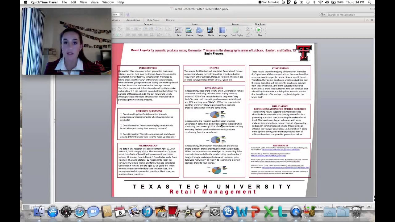
Task: Open the Help menu
Action: tap(121, 2)
